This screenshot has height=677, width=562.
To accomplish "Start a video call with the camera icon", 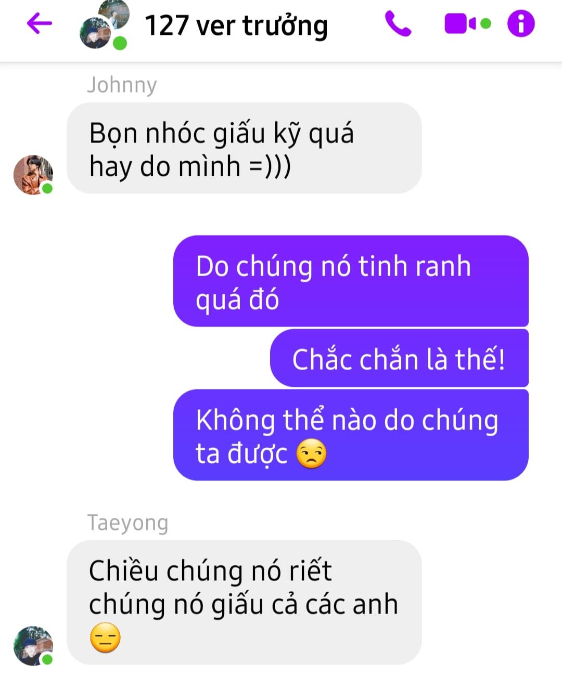I will pyautogui.click(x=461, y=24).
